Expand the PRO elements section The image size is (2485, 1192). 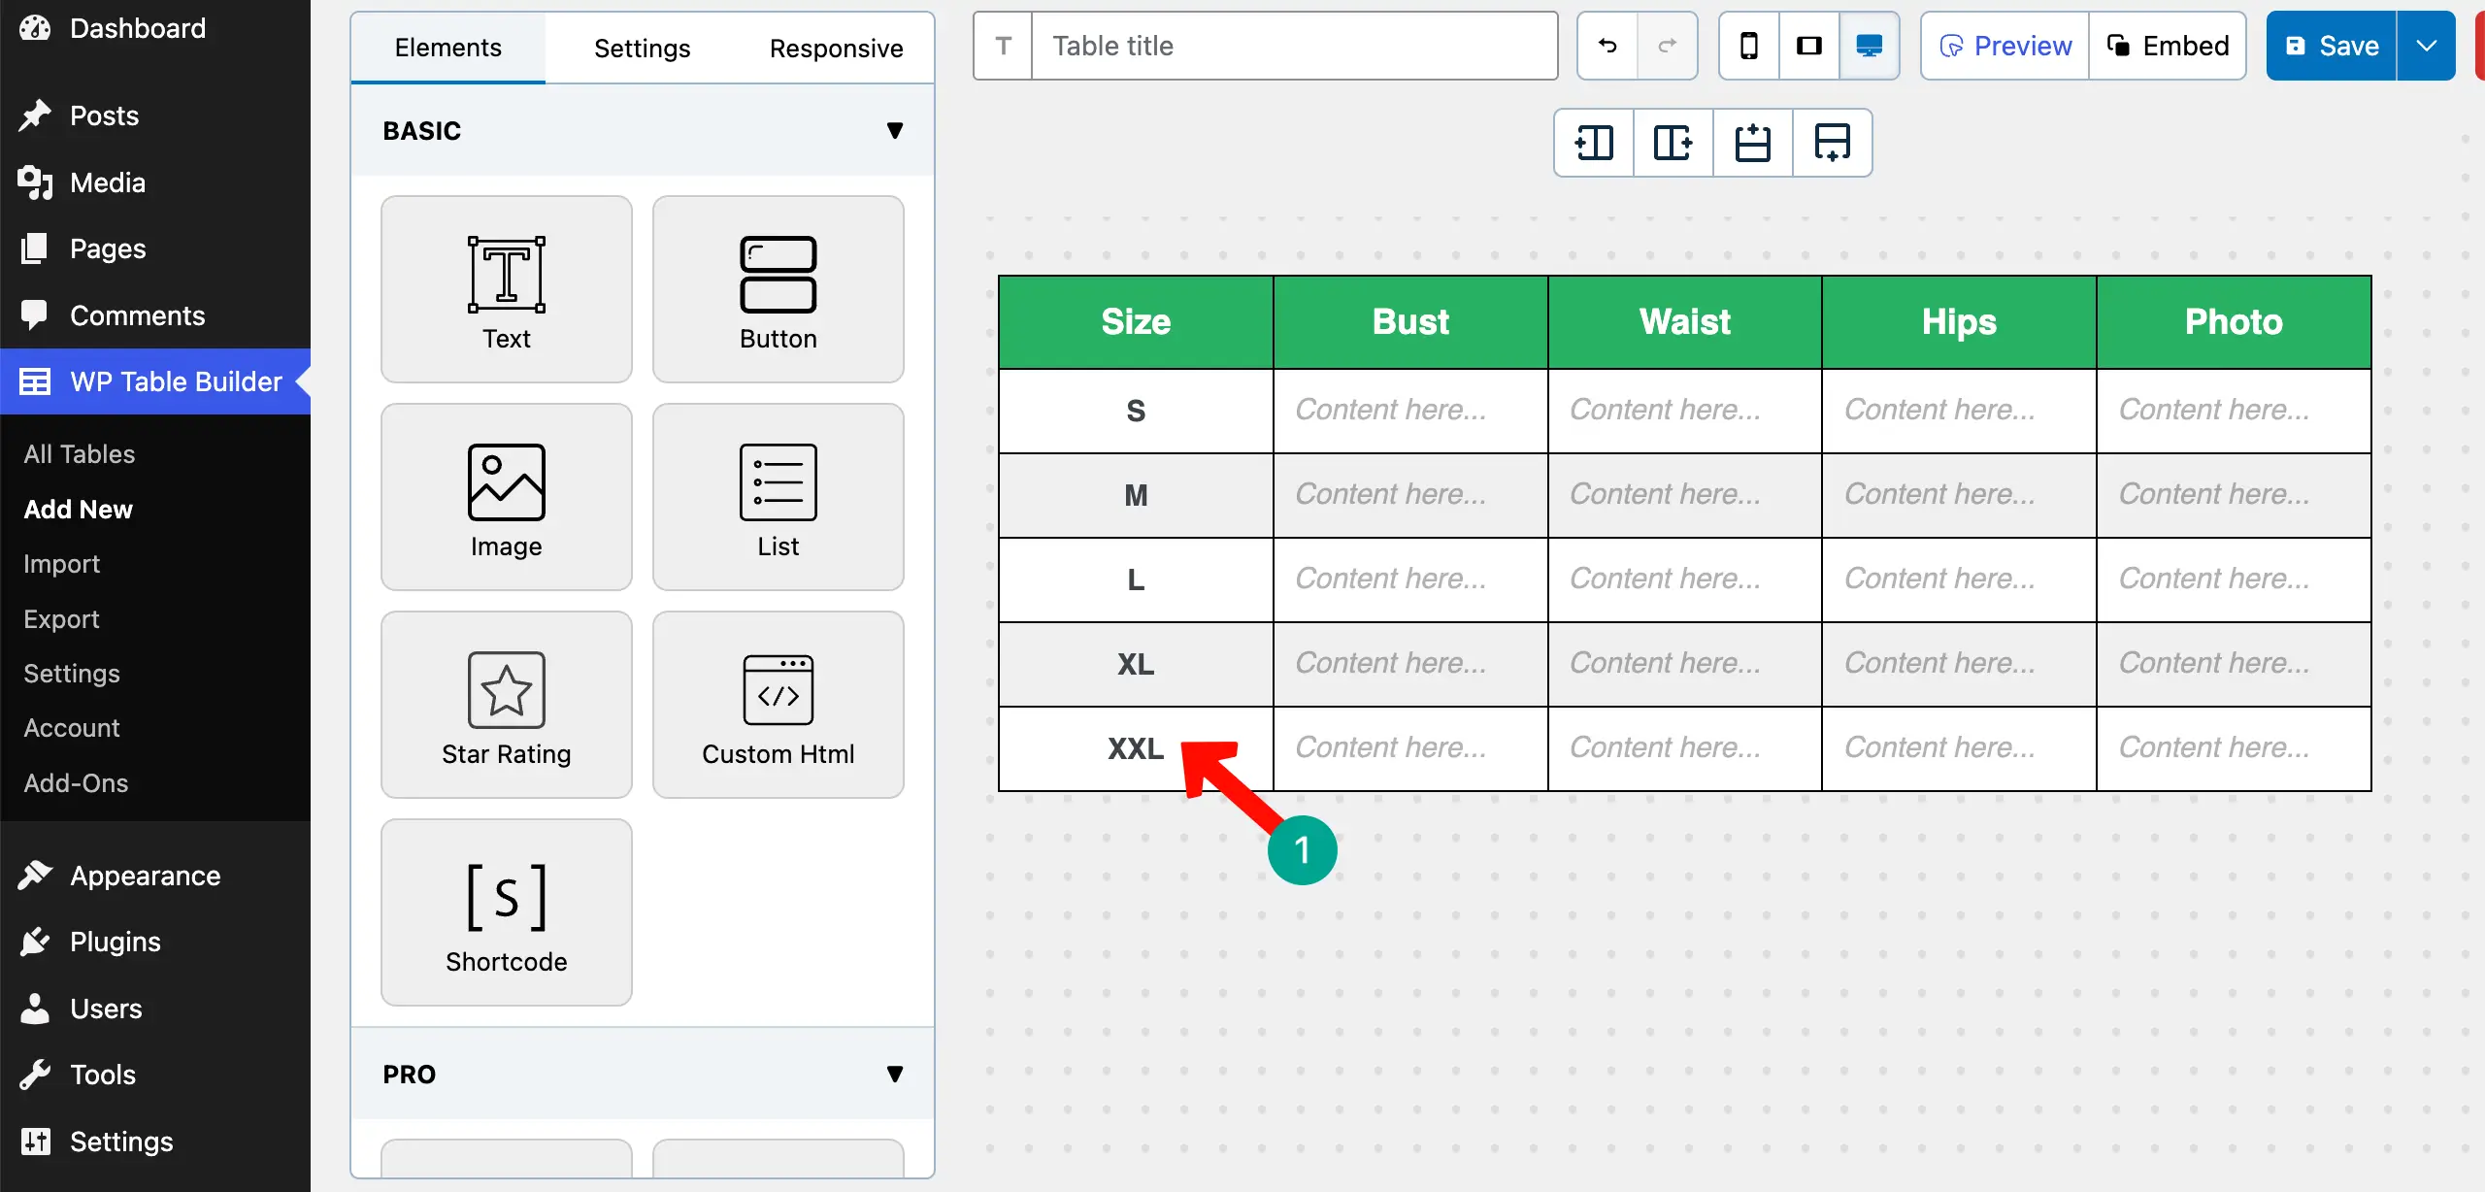click(x=894, y=1073)
